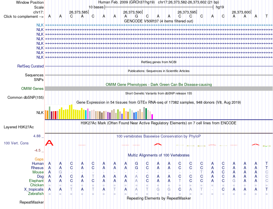
Task: Click 'Short Genetic Variants from dbSNP' title
Action: pos(159,93)
